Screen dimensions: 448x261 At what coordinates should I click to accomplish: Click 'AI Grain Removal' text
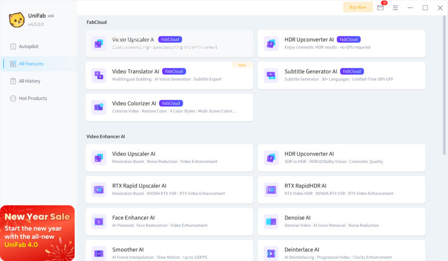[x=329, y=225]
